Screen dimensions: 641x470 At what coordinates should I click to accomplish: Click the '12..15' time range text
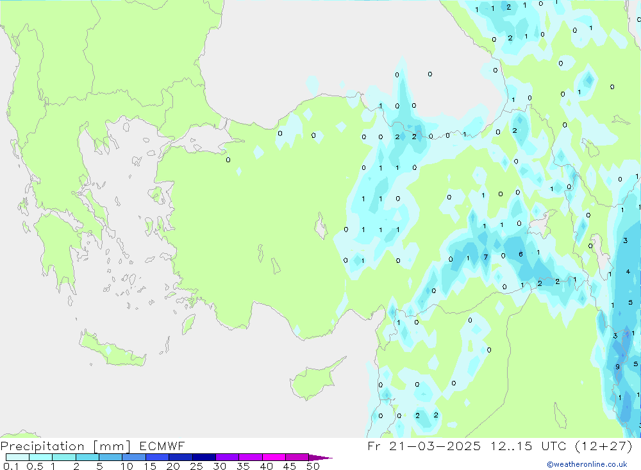[512, 446]
